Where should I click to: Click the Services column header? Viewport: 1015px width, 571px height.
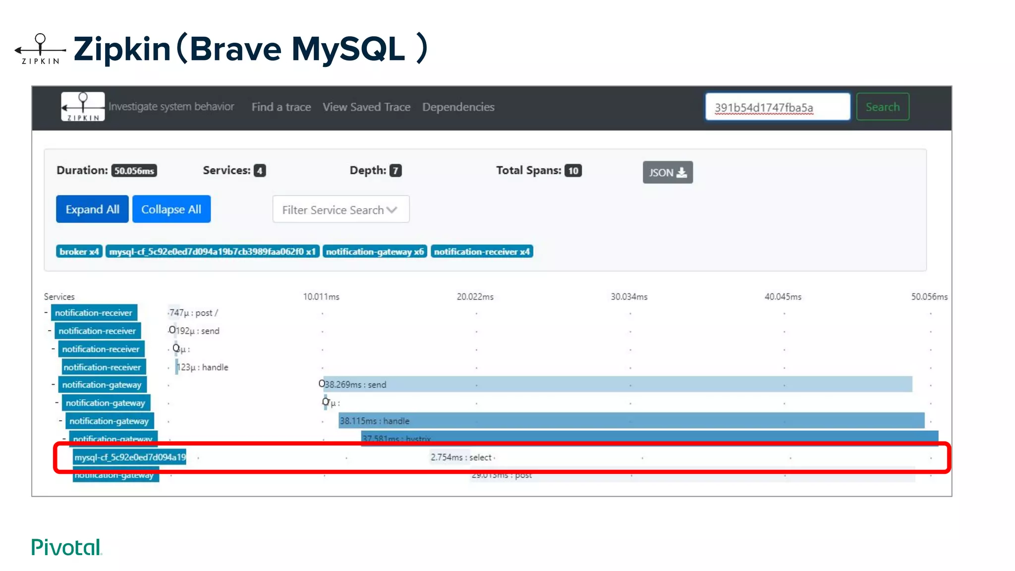[x=59, y=296]
